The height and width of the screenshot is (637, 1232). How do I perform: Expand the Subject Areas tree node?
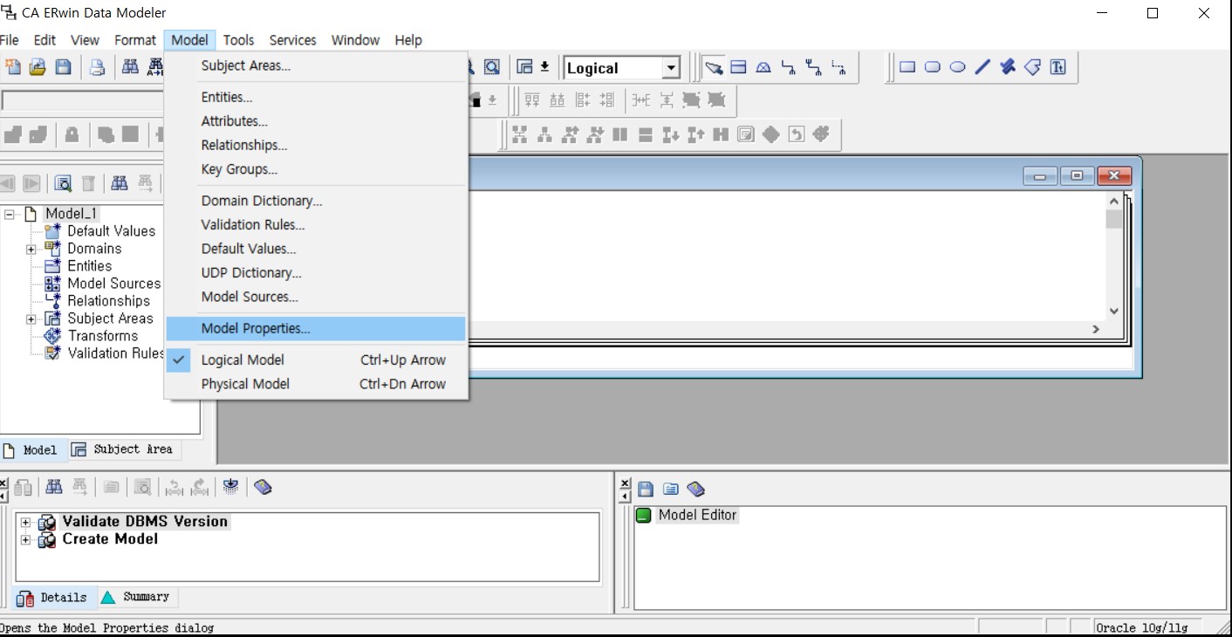click(31, 318)
